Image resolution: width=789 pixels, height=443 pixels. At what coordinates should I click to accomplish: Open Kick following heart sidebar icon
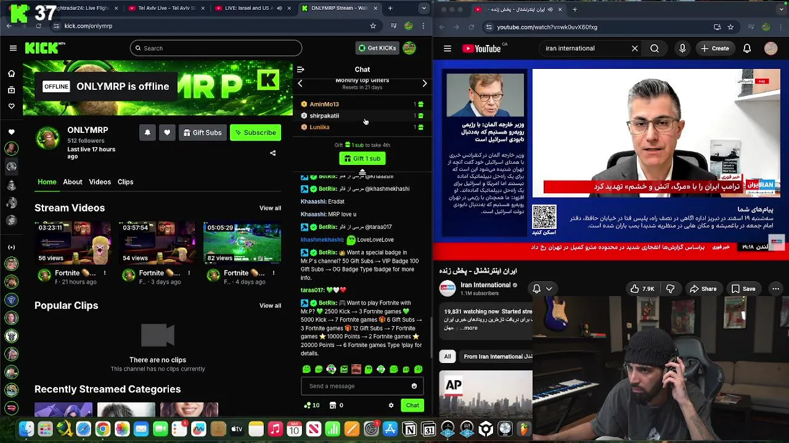tap(11, 106)
